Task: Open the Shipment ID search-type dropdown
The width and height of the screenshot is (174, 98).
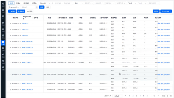Action: tap(14, 7)
